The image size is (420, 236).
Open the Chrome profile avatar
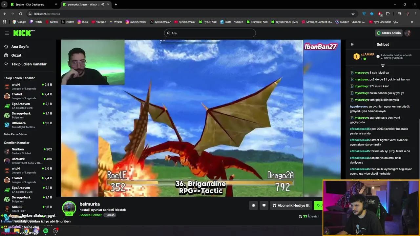408,14
